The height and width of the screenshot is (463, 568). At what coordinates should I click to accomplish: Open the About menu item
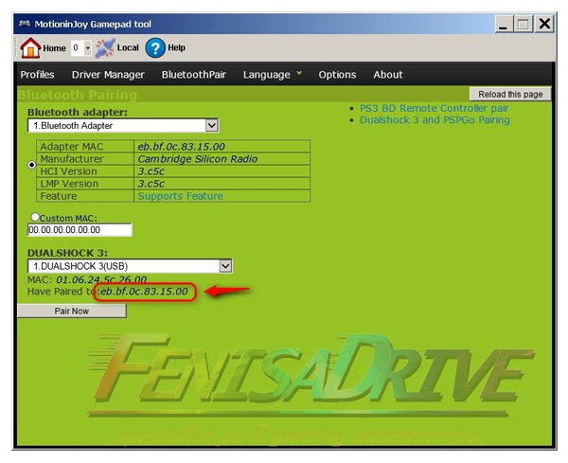pos(388,75)
